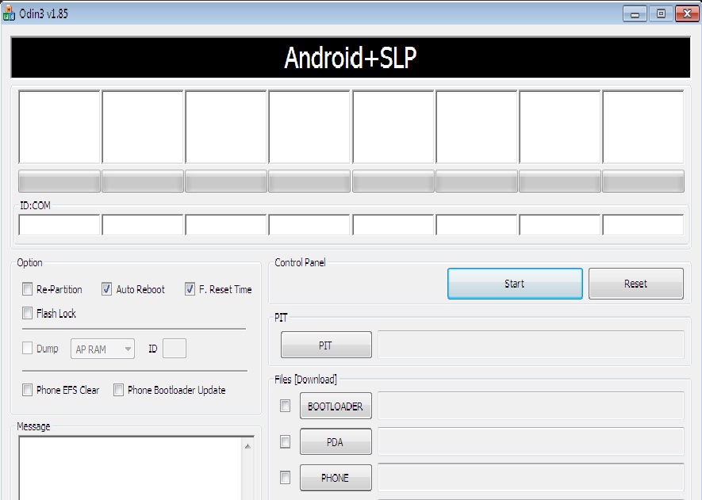Click the PDA file button
The width and height of the screenshot is (702, 500).
coord(336,442)
